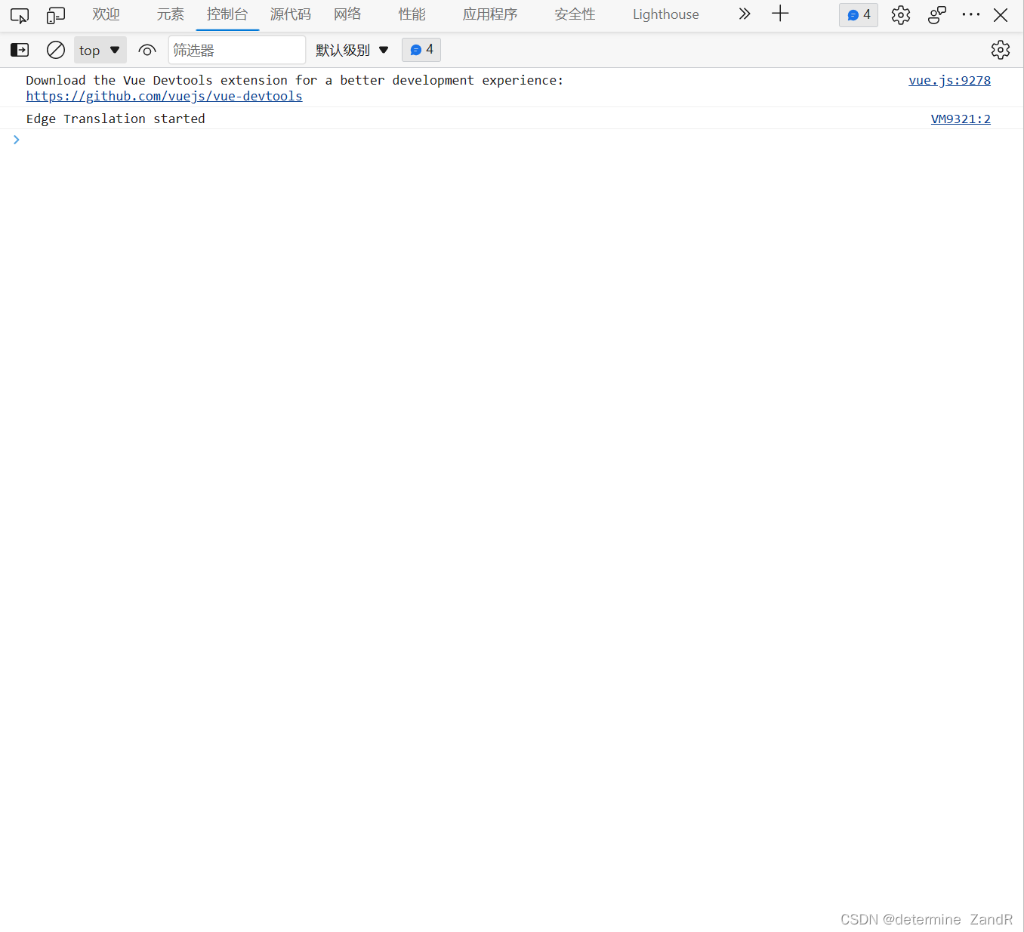This screenshot has height=932, width=1024.
Task: Open the 欢迎 tab
Action: tap(106, 14)
